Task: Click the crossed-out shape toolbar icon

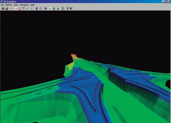Action: click(x=37, y=9)
